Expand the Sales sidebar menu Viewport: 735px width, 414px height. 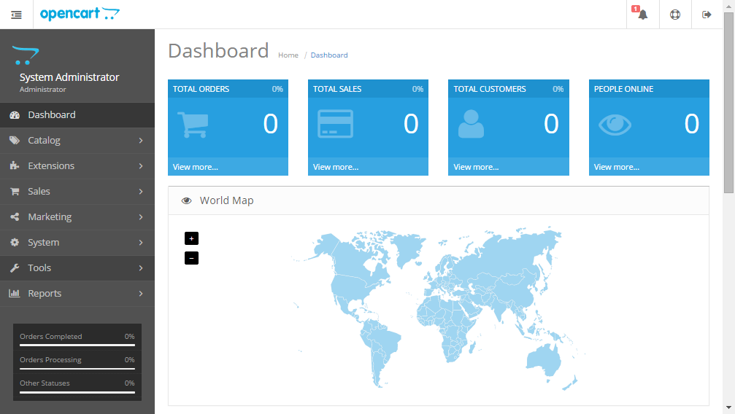[77, 192]
